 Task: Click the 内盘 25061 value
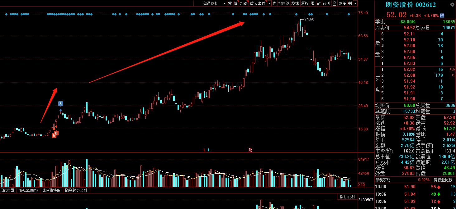tap(449, 173)
